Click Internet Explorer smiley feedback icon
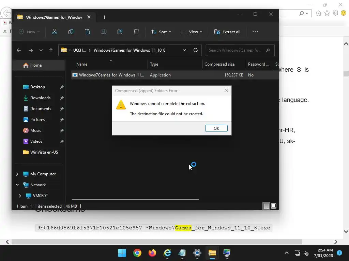The height and width of the screenshot is (261, 349). coord(344,13)
